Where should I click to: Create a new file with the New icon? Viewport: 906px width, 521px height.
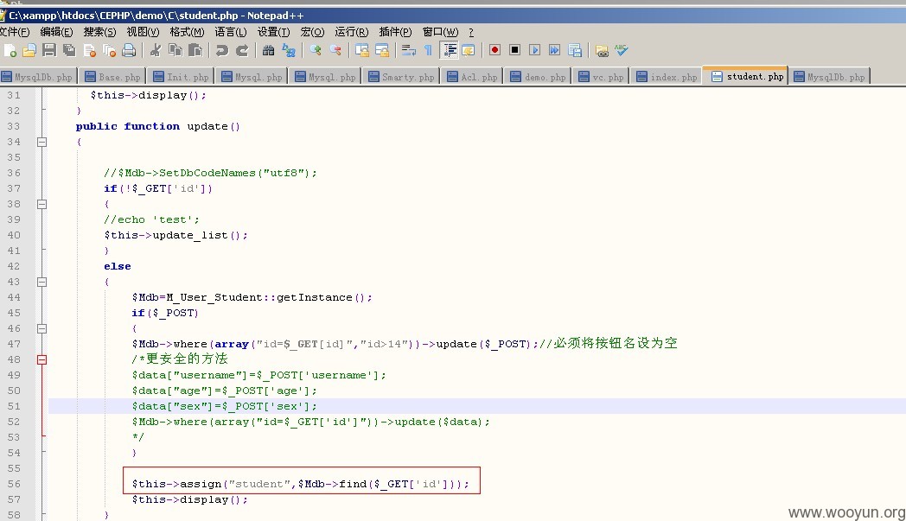pyautogui.click(x=10, y=51)
